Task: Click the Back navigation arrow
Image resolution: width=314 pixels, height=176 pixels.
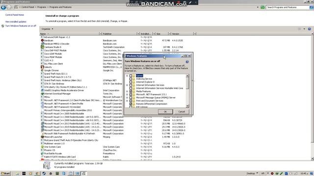Action: coord(3,7)
